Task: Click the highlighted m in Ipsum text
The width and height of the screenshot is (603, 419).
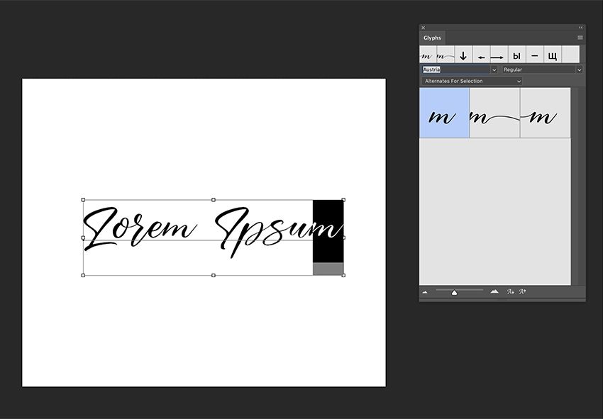Action: click(x=328, y=230)
